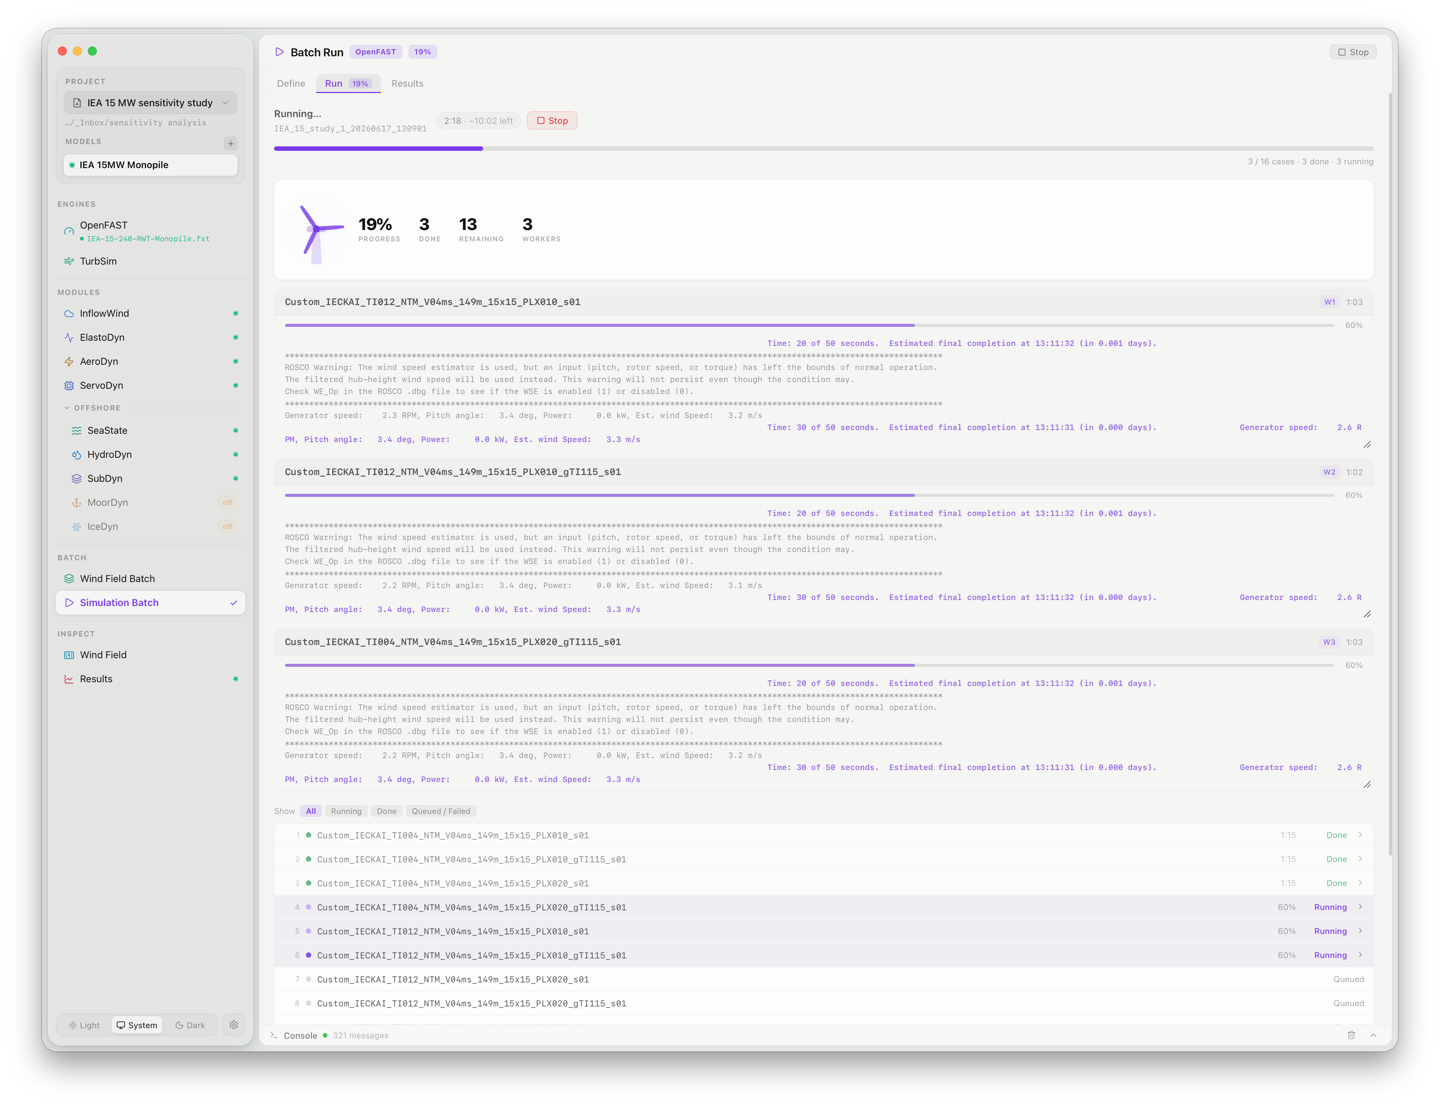Screen dimensions: 1440x1107
Task: Toggle IceDyn off switch
Action: click(227, 526)
